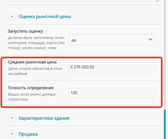Viewport: 168px width, 139px height.
Task: Click hint text Цена схожих объектов
Action: point(35,71)
